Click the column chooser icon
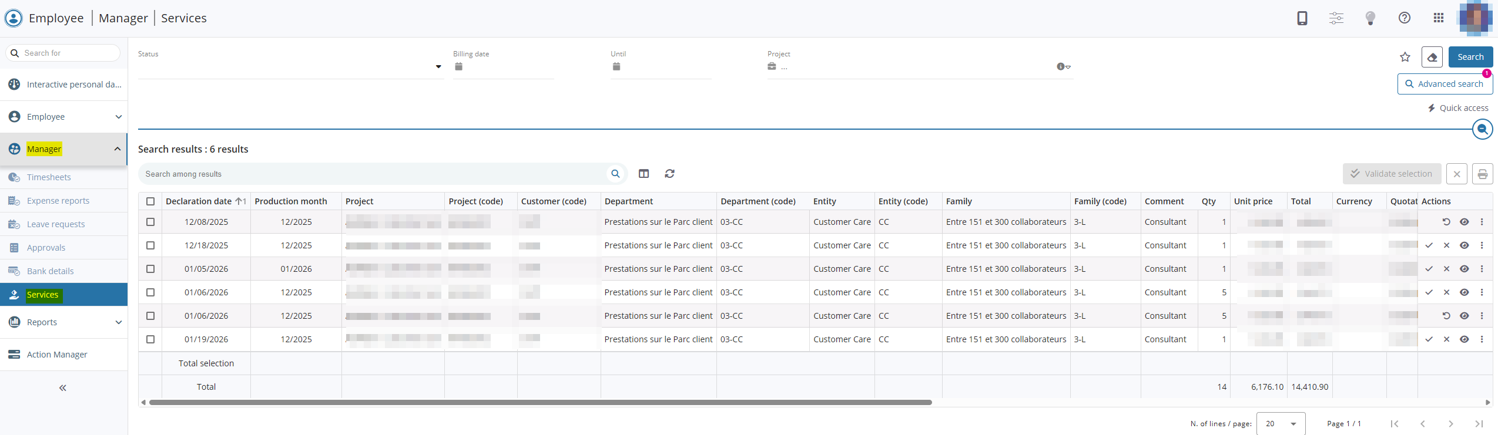Image resolution: width=1498 pixels, height=435 pixels. (644, 174)
